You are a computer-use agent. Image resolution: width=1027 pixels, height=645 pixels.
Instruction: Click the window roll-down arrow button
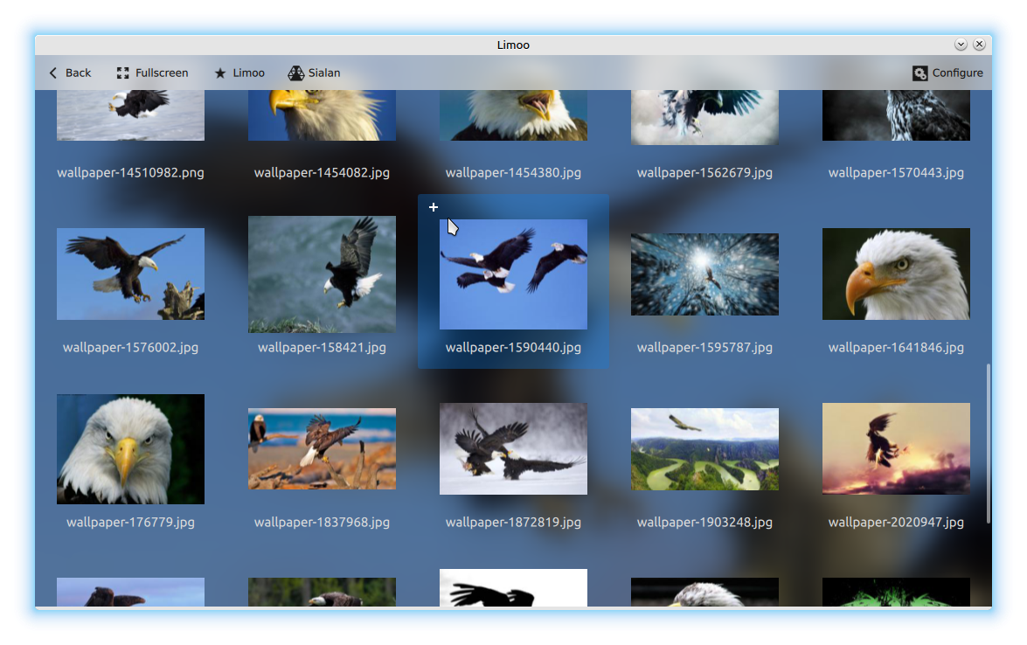click(x=961, y=44)
